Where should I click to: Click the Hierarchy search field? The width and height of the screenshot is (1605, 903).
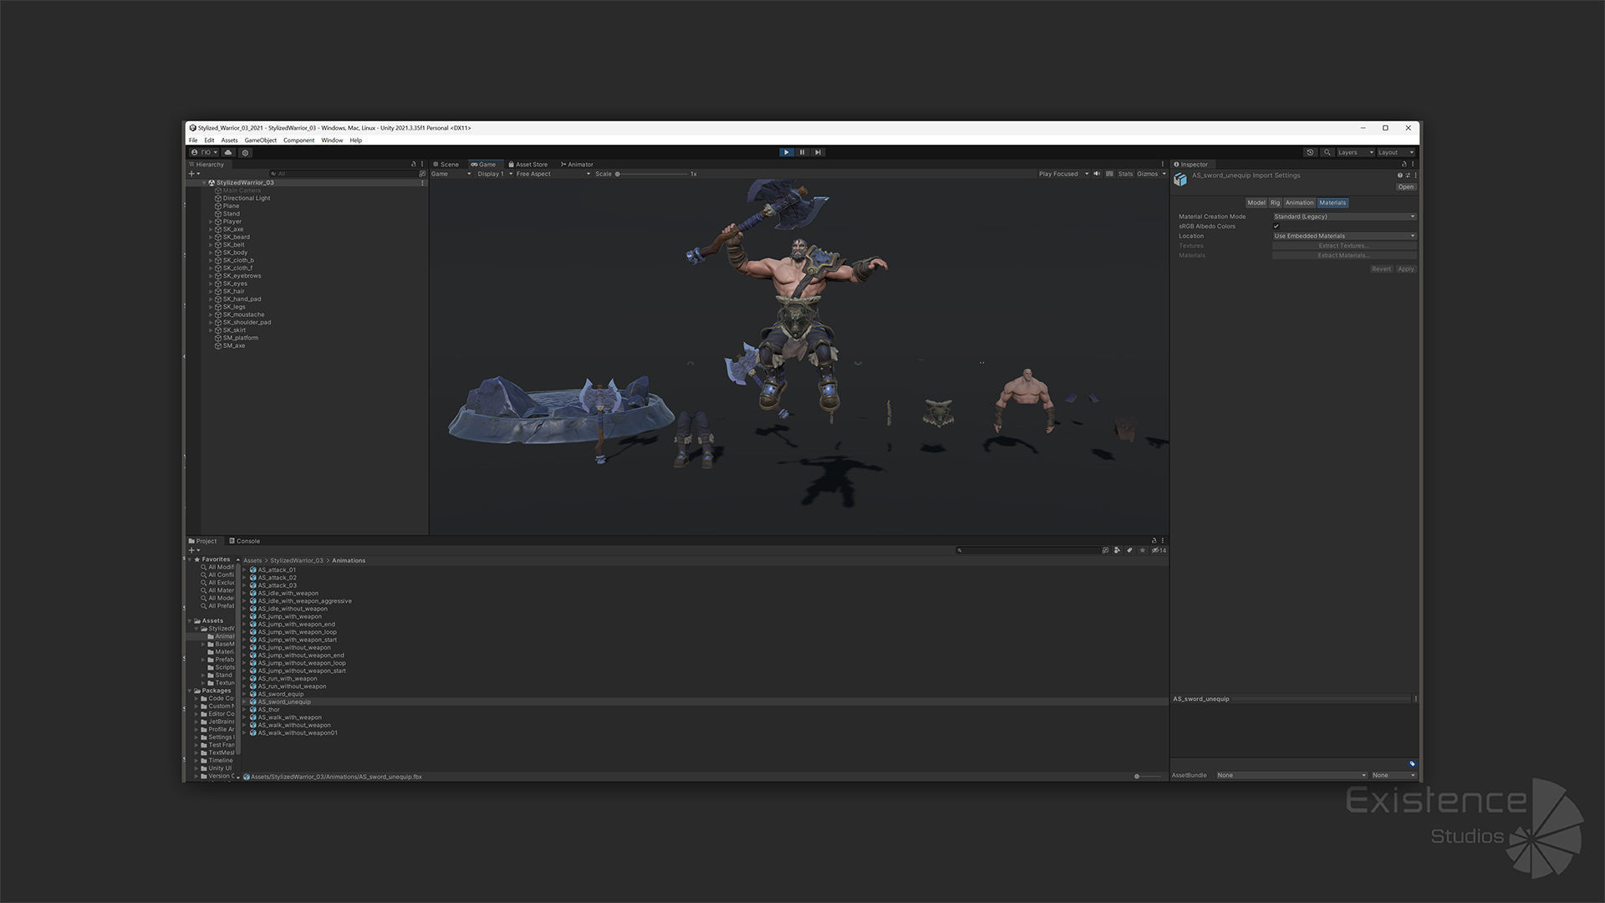point(343,174)
